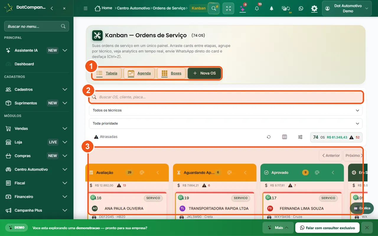378x236 pixels.
Task: Open WhatsApp on card 117
Action: [268, 197]
